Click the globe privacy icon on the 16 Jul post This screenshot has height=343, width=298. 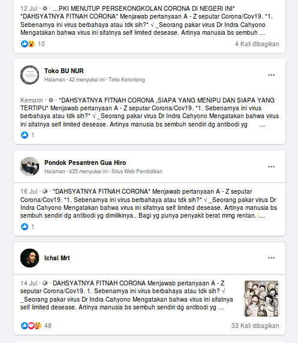pos(45,192)
